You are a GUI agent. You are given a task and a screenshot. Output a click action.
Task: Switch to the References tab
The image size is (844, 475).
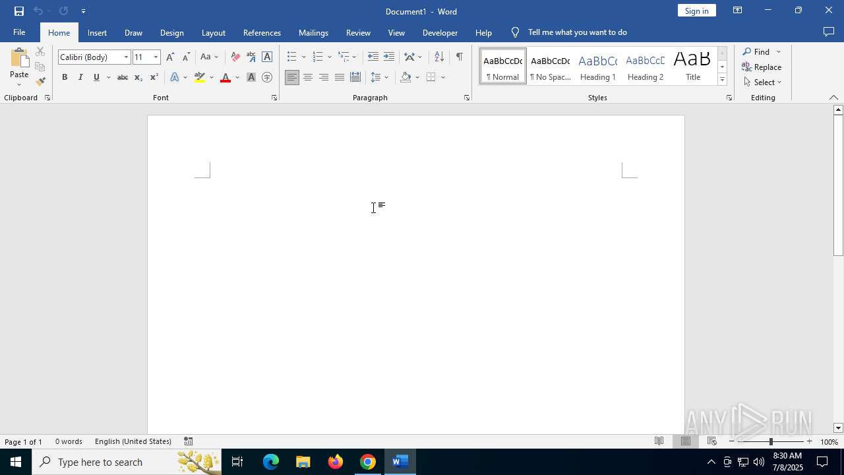coord(262,32)
